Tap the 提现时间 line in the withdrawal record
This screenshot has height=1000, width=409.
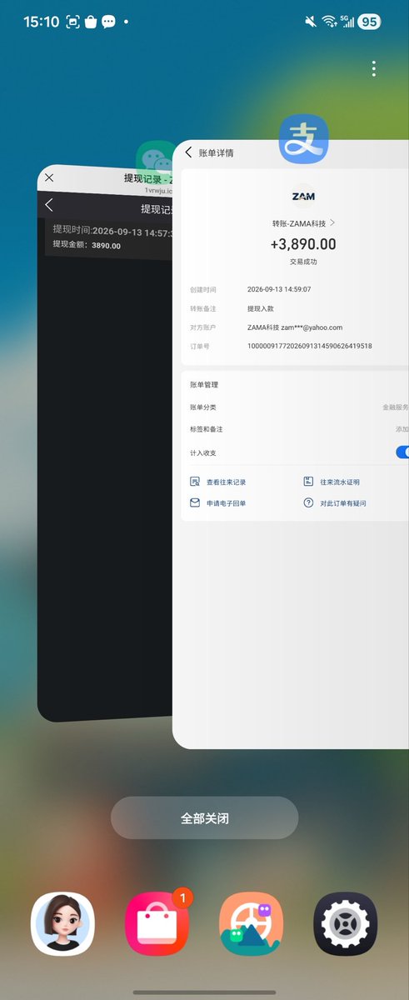pyautogui.click(x=113, y=230)
